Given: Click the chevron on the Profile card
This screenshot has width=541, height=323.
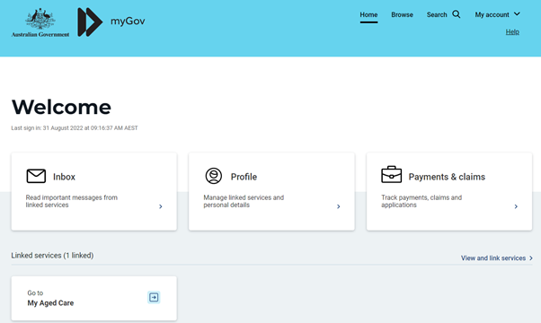Looking at the screenshot, I should 338,206.
